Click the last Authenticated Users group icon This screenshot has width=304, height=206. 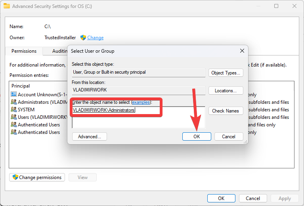pyautogui.click(x=13, y=132)
